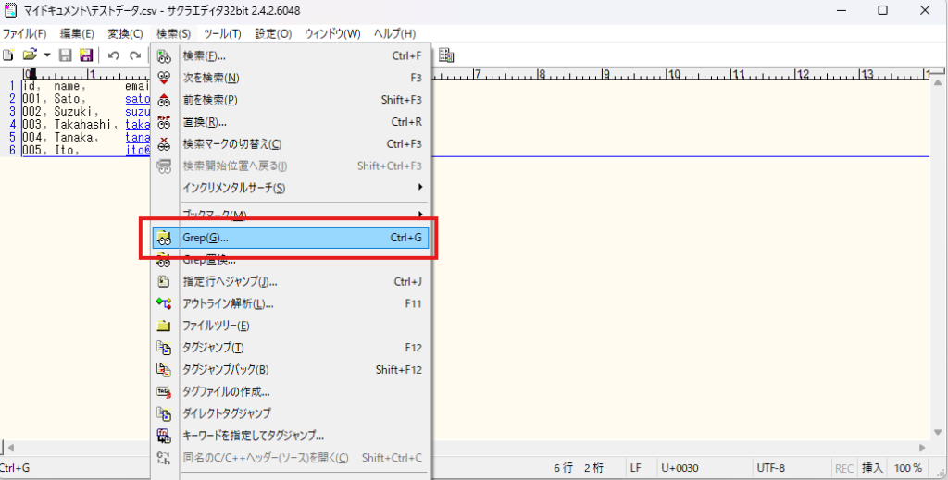Expand the dropdown arrow next to Open icon
948x480 pixels.
pyautogui.click(x=46, y=55)
